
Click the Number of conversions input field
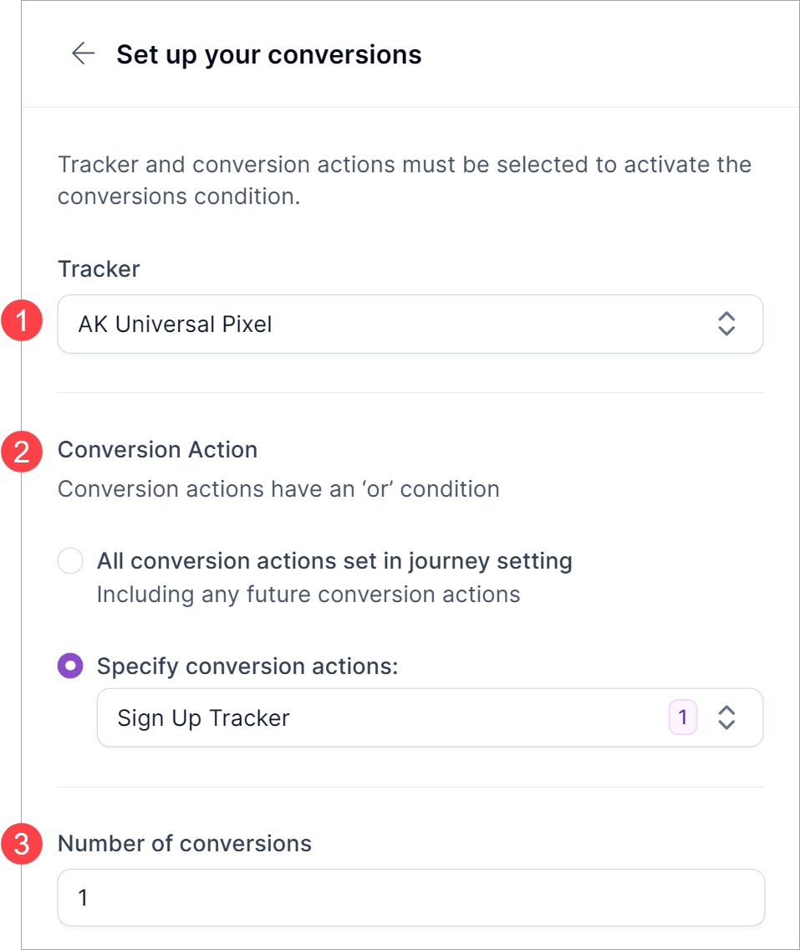(x=410, y=898)
